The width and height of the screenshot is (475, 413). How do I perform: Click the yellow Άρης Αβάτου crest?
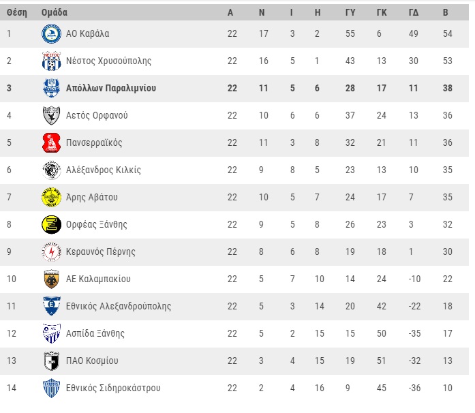(52, 198)
